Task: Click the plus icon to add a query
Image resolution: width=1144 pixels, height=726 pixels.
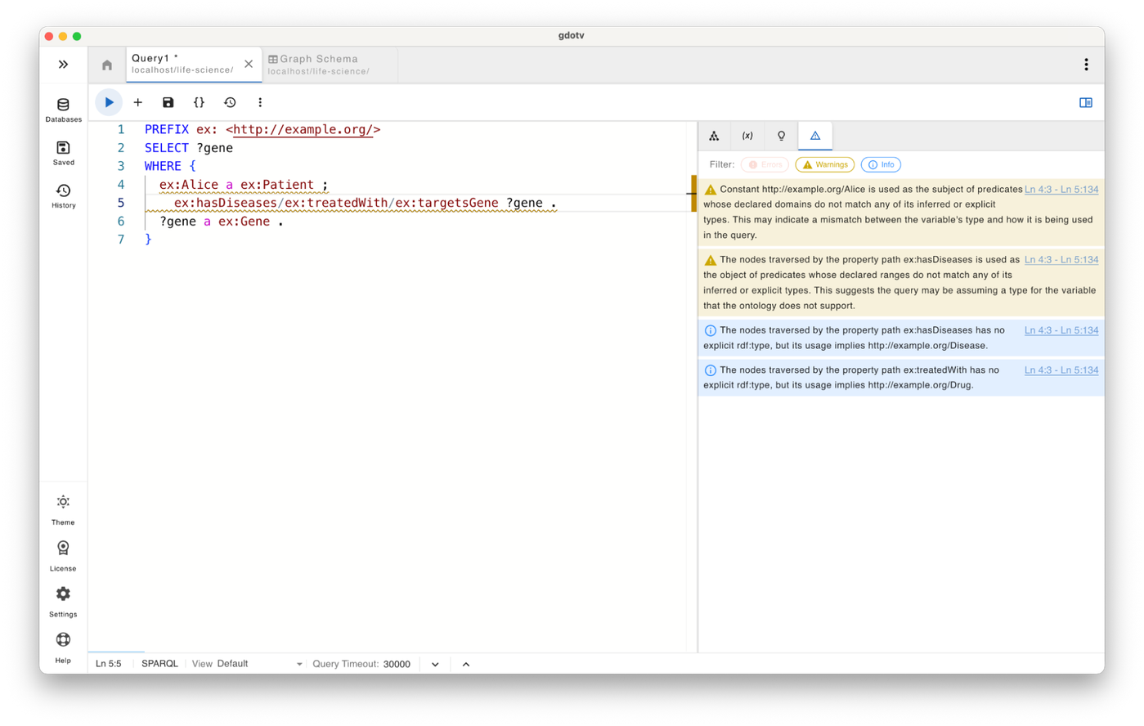Action: point(137,102)
